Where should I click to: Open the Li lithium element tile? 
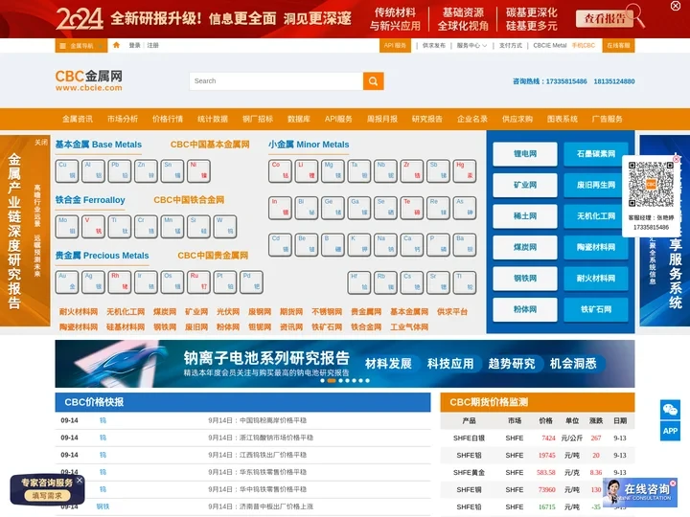pyautogui.click(x=307, y=171)
